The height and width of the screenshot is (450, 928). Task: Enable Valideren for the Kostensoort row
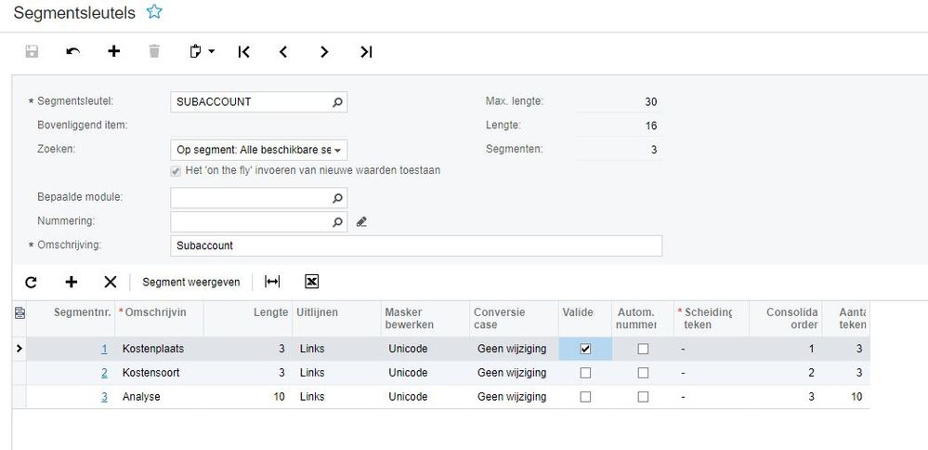point(584,373)
